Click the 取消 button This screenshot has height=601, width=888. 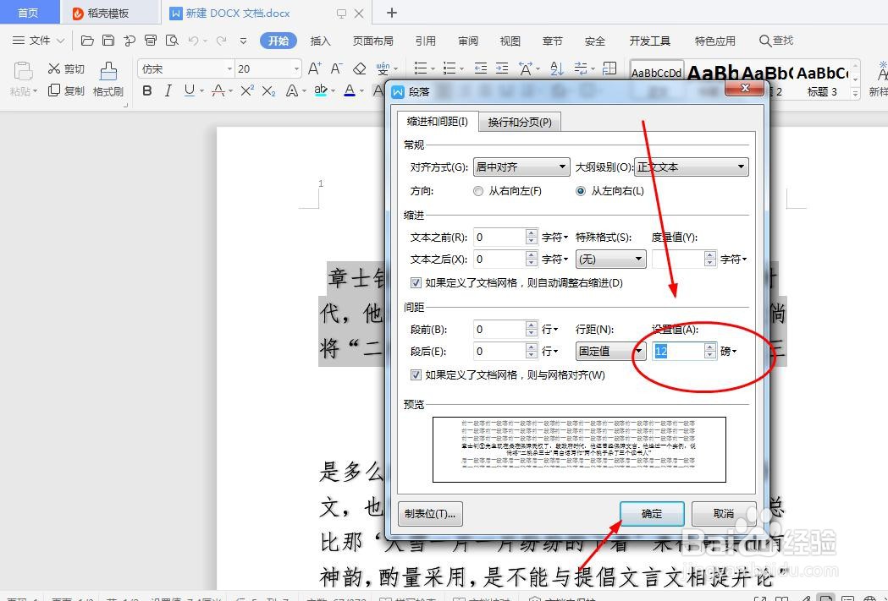tap(724, 513)
